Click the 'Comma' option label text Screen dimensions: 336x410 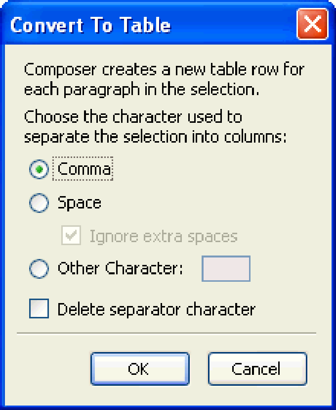(84, 169)
